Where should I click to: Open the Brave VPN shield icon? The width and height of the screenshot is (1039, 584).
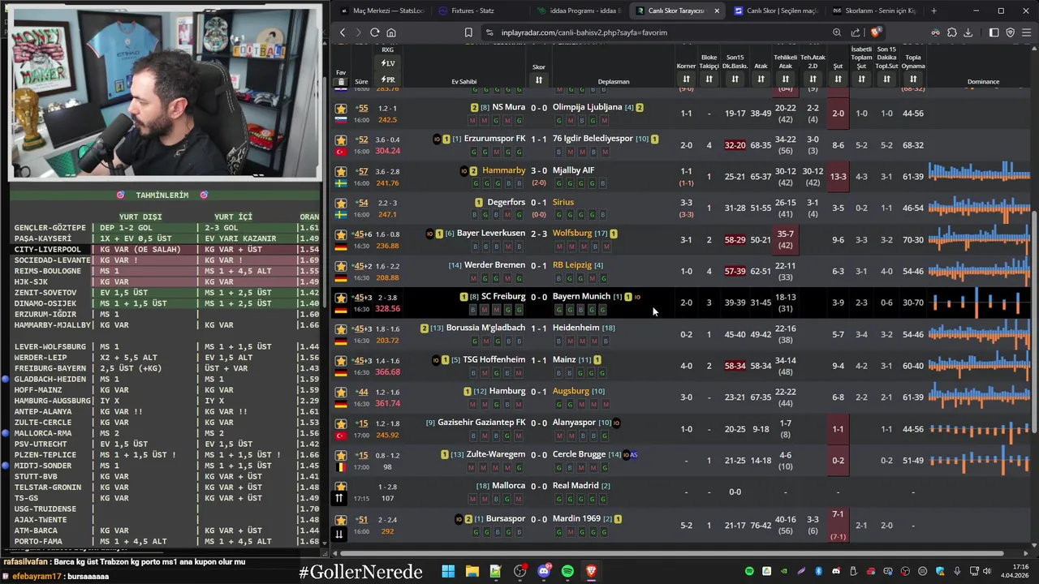coord(1011,32)
